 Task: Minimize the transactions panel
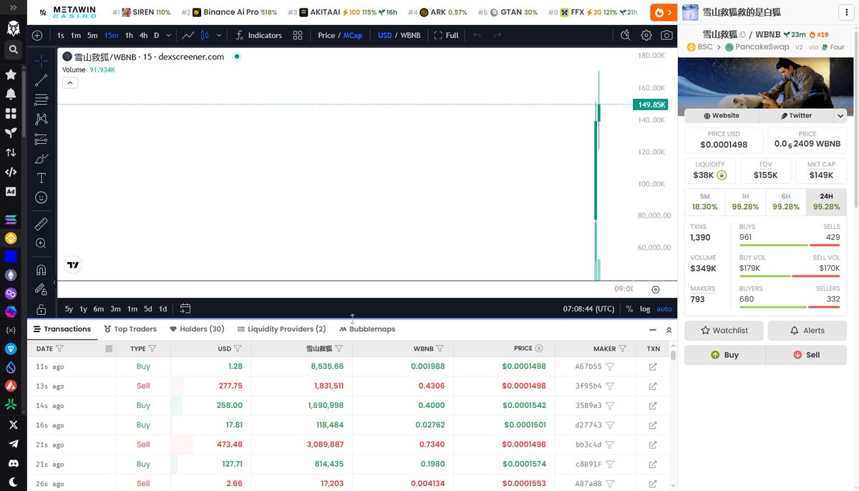tap(653, 330)
